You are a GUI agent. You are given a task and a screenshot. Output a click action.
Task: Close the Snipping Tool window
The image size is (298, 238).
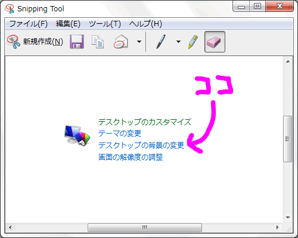point(280,7)
